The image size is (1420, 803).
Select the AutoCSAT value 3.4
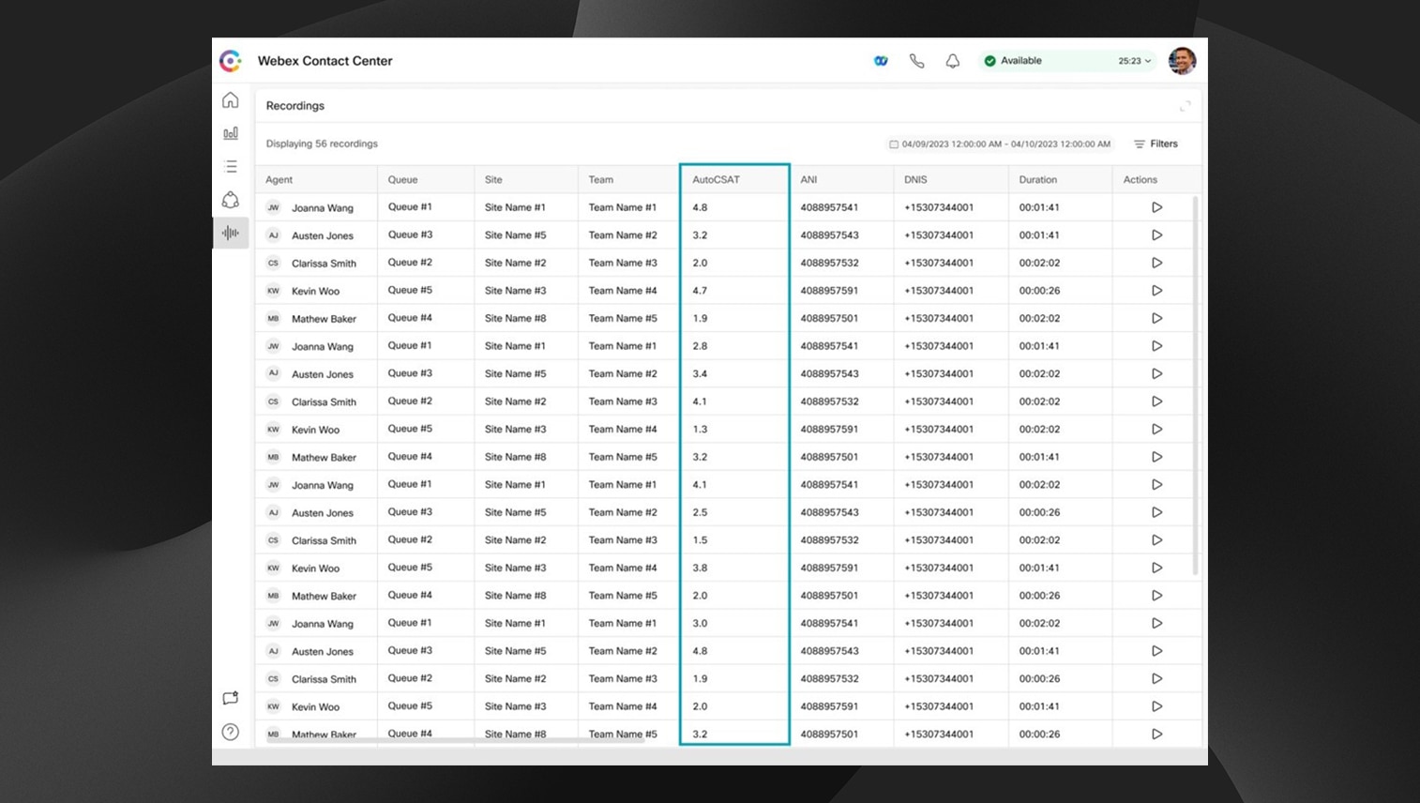coord(700,374)
